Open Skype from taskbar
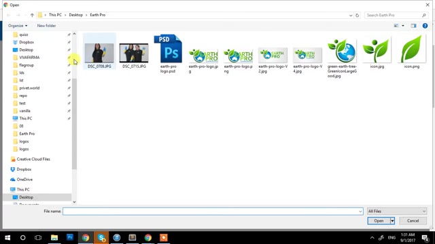The height and width of the screenshot is (244, 435). click(101, 238)
